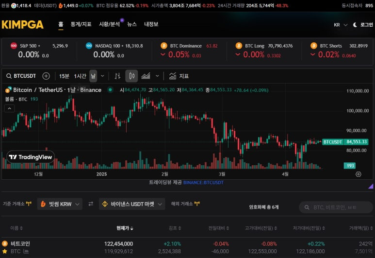Open chart settings gear icon
Viewport: 375px width, 258px height.
(x=358, y=174)
